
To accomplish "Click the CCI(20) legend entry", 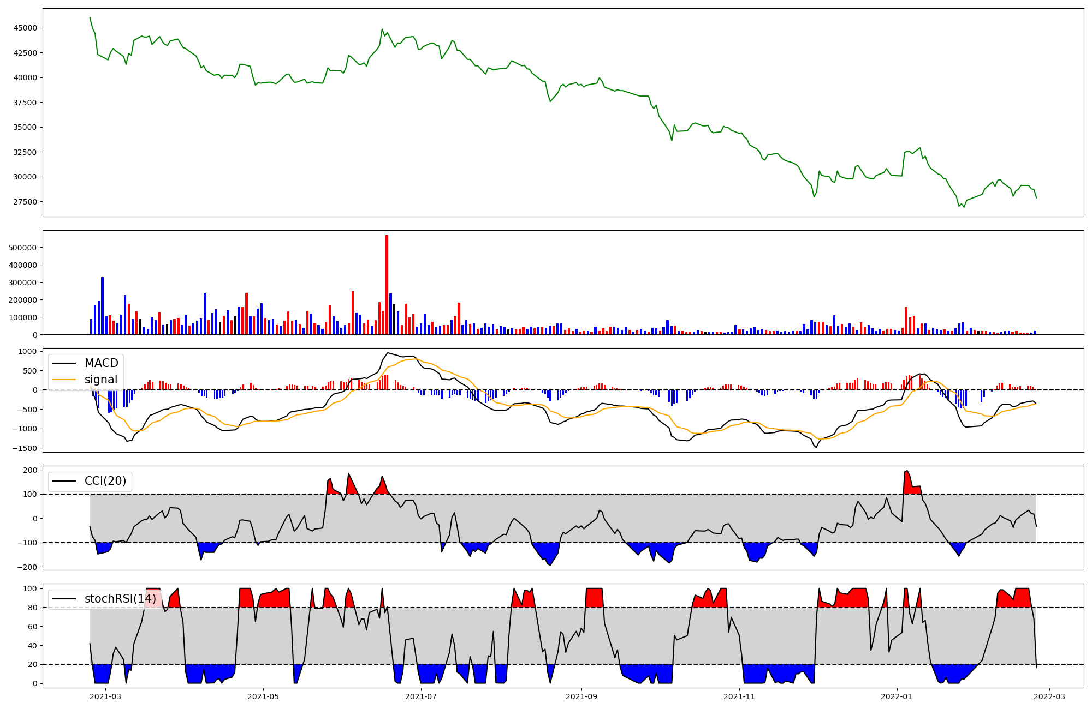I will click(105, 481).
